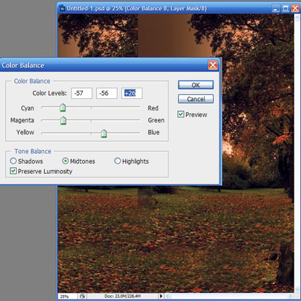Click the Red label of the first slider

pos(153,108)
